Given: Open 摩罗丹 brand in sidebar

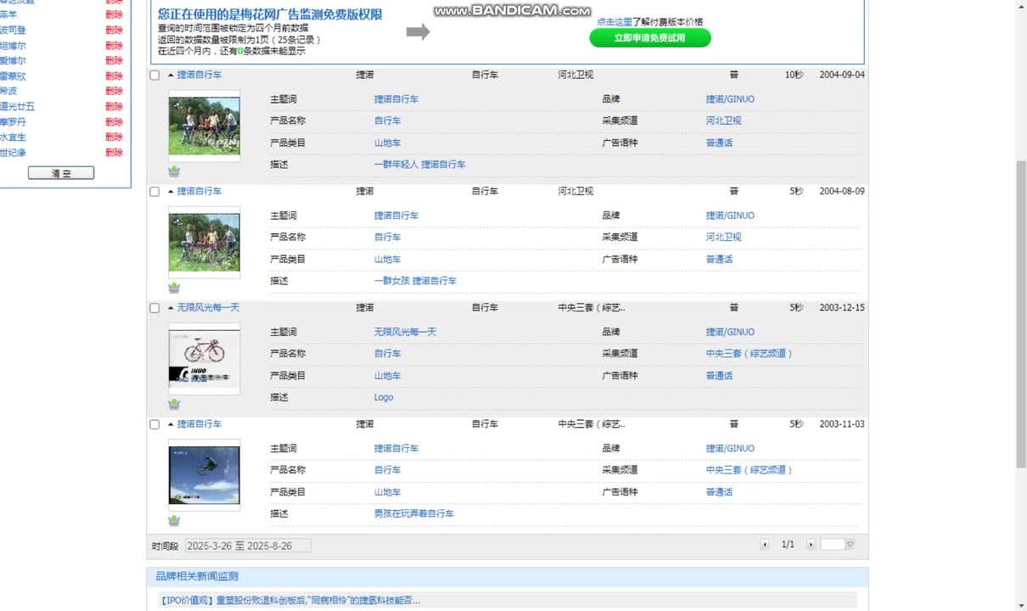Looking at the screenshot, I should (x=13, y=121).
